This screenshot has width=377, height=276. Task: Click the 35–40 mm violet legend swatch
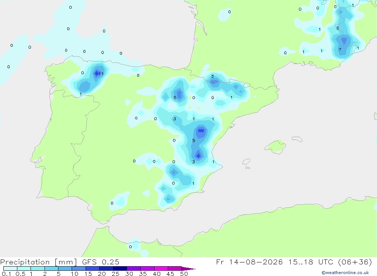(147, 268)
